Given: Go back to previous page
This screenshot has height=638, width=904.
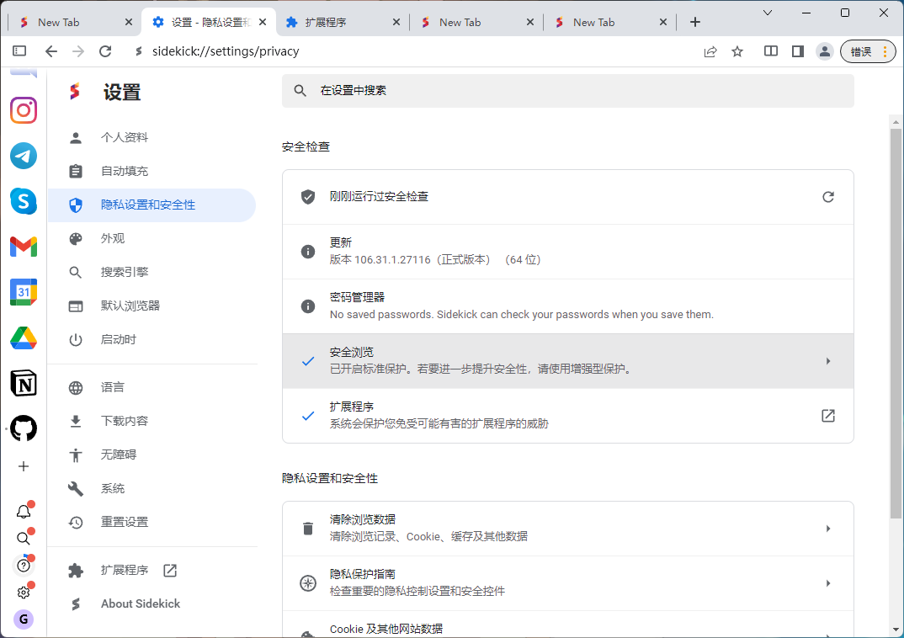Looking at the screenshot, I should tap(51, 51).
